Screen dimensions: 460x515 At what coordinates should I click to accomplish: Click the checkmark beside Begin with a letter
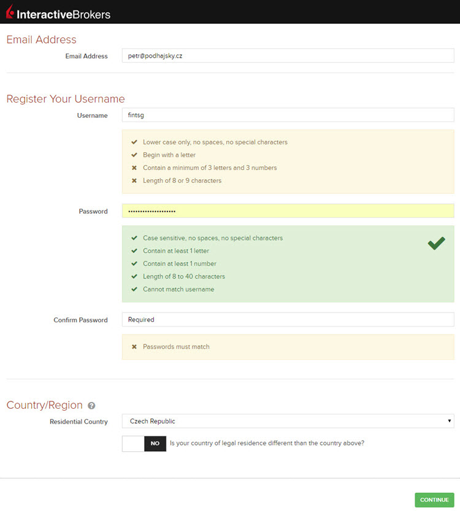tap(134, 155)
